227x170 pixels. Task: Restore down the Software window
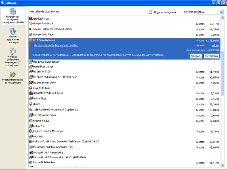(x=219, y=3)
